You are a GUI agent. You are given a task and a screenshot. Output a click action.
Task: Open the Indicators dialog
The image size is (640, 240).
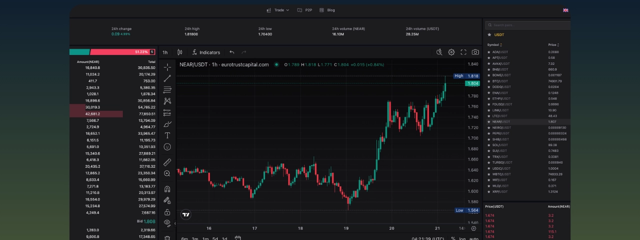click(206, 52)
